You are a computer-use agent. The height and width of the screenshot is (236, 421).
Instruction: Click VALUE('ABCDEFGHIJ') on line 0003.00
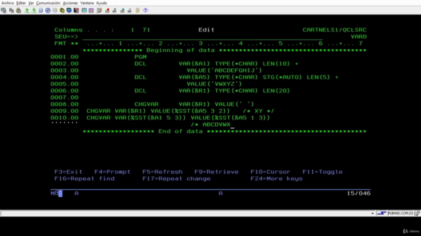(224, 70)
